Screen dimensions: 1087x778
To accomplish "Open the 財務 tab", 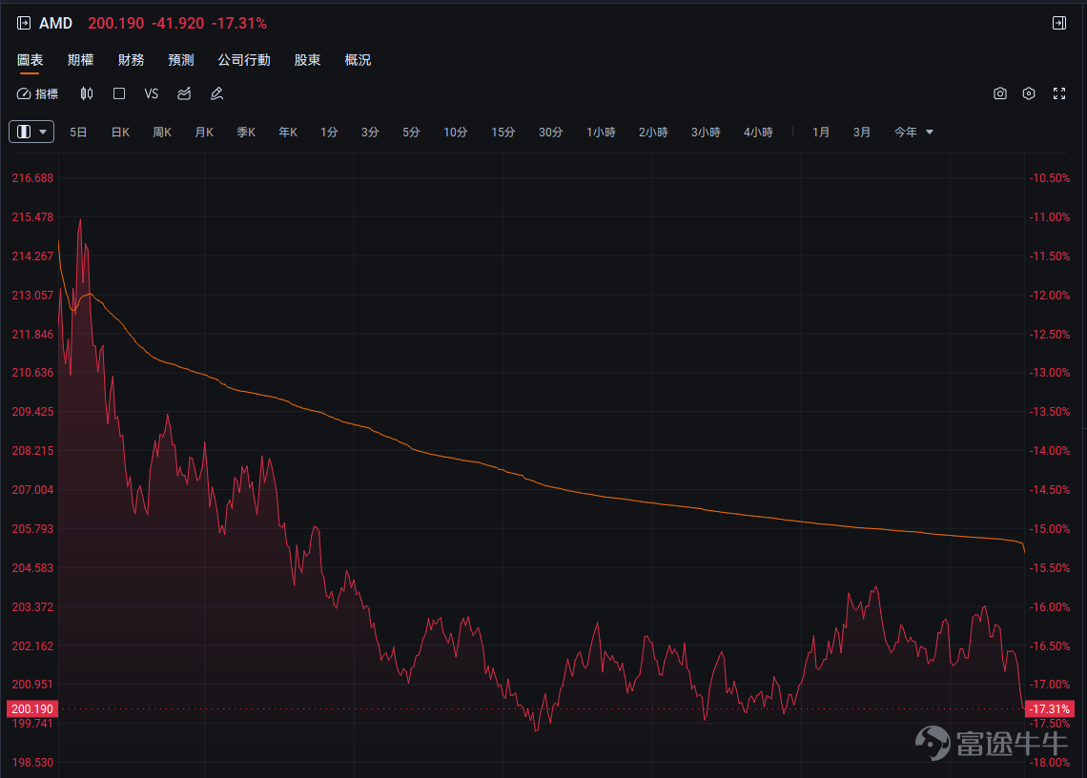I will 131,60.
